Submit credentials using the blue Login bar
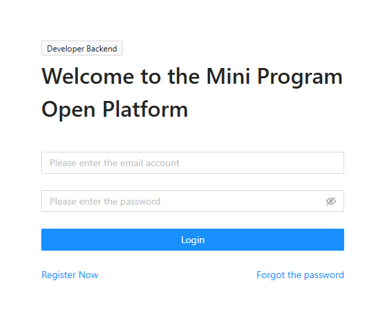Viewport: 371px width, 309px height. click(x=193, y=240)
